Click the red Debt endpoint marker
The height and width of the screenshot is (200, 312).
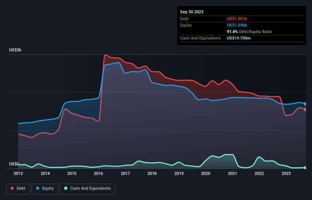[x=306, y=110]
